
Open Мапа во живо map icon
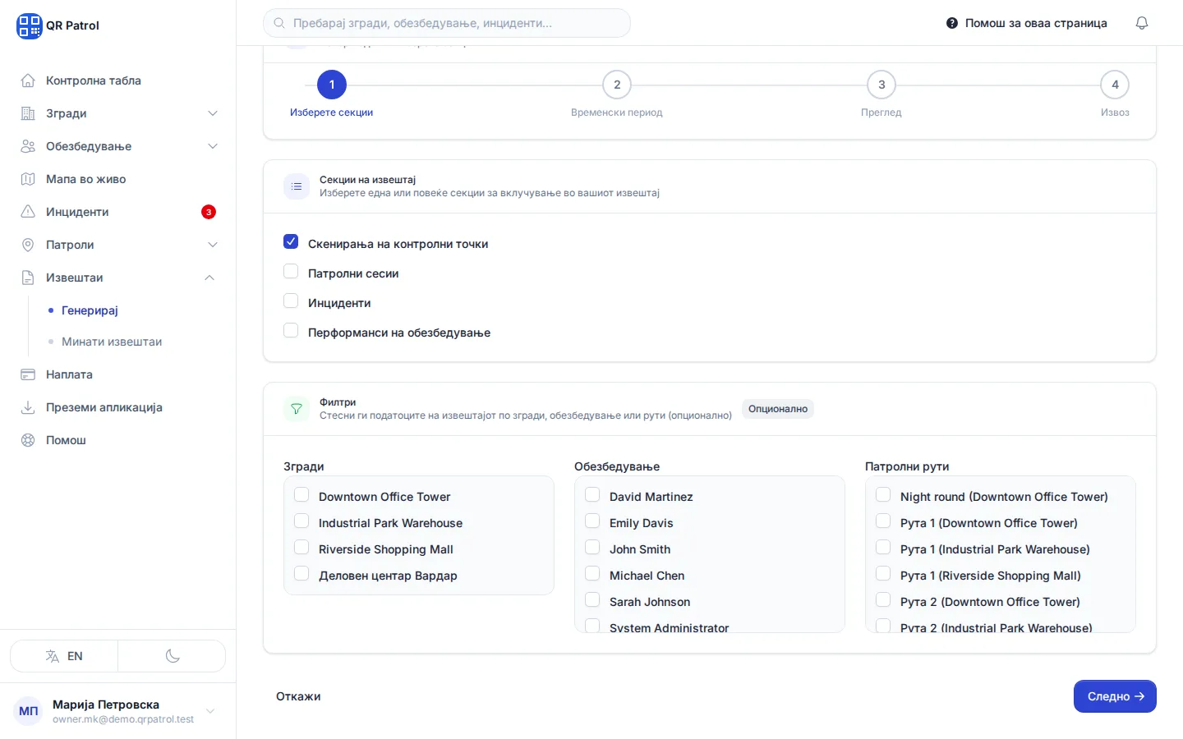(28, 179)
